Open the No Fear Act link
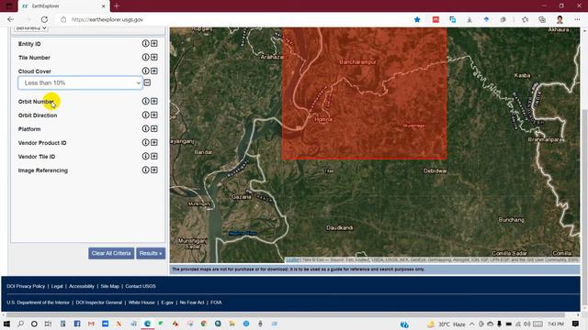 (192, 302)
